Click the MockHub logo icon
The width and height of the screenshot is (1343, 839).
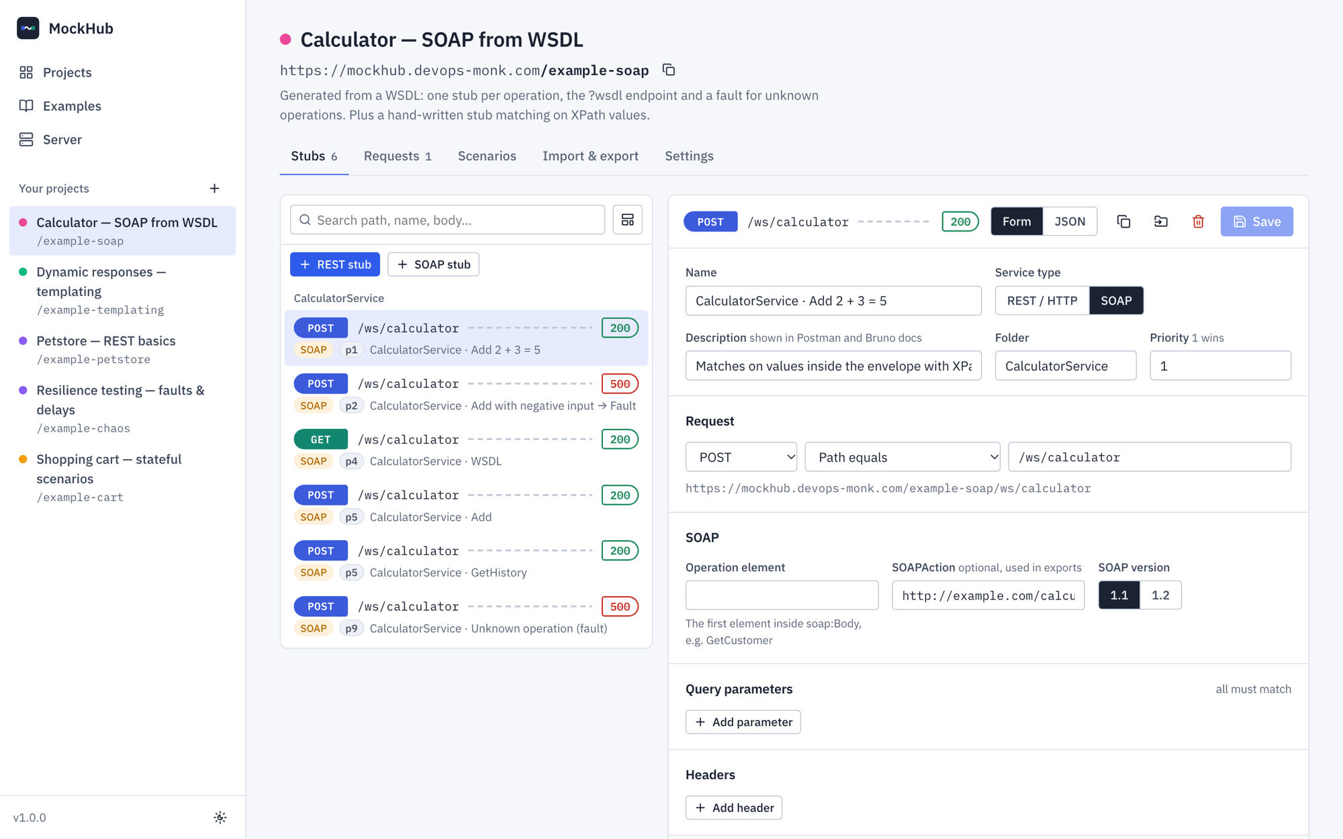point(28,28)
